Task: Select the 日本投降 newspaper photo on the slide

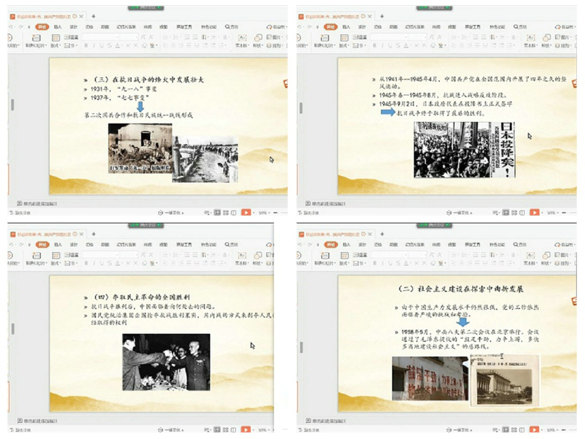Action: tap(464, 150)
